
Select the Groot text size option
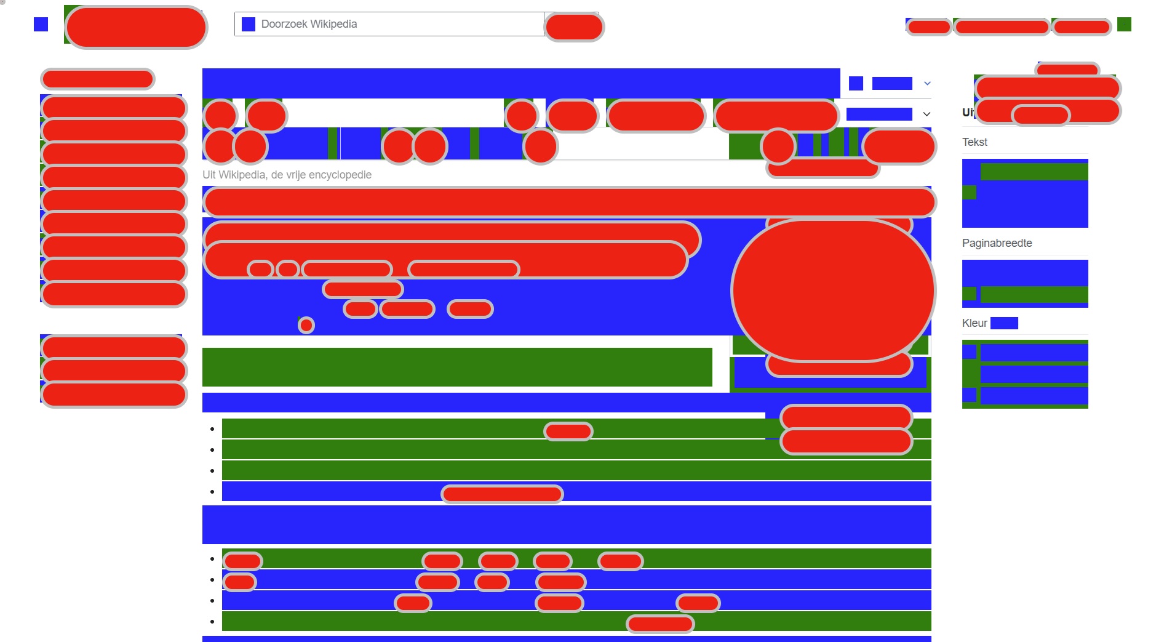click(969, 214)
